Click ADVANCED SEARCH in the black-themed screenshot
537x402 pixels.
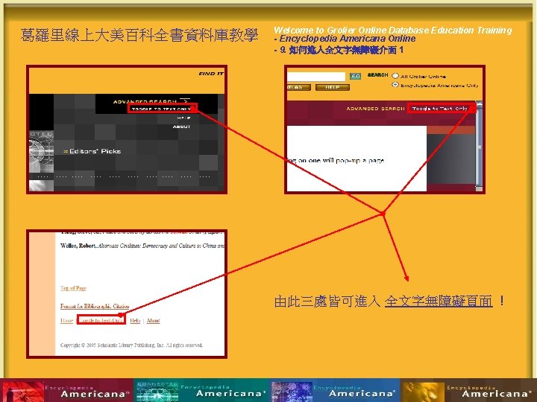click(x=145, y=101)
